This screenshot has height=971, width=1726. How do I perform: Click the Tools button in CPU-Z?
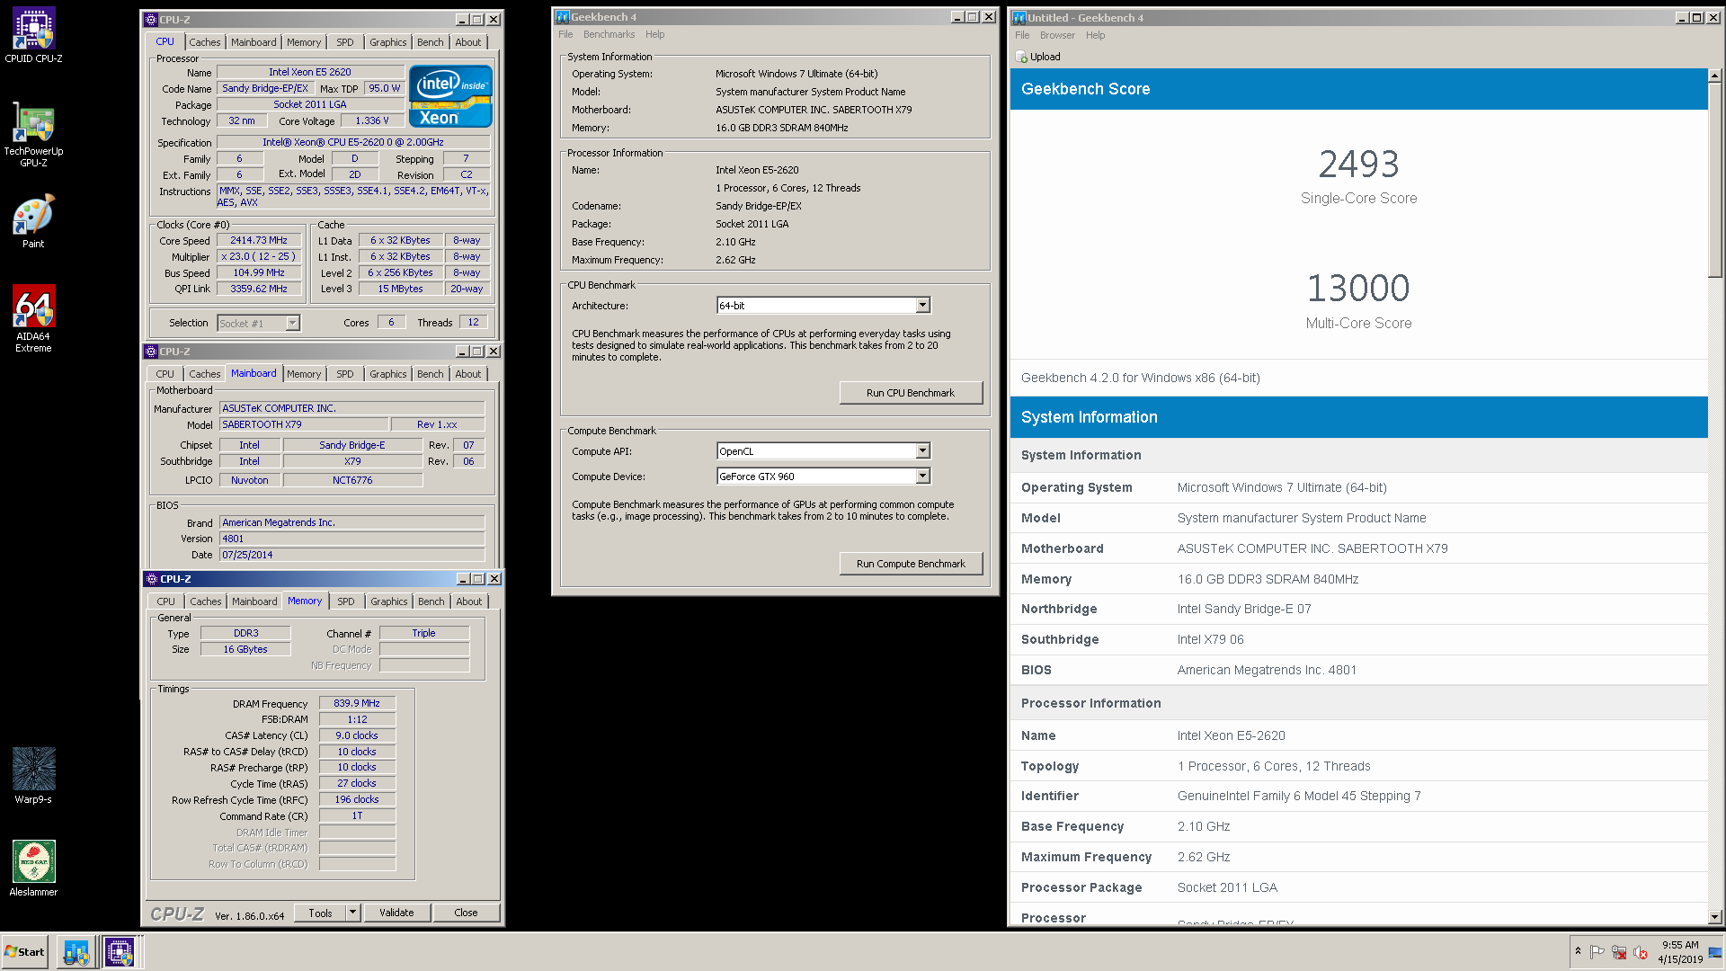tap(321, 913)
